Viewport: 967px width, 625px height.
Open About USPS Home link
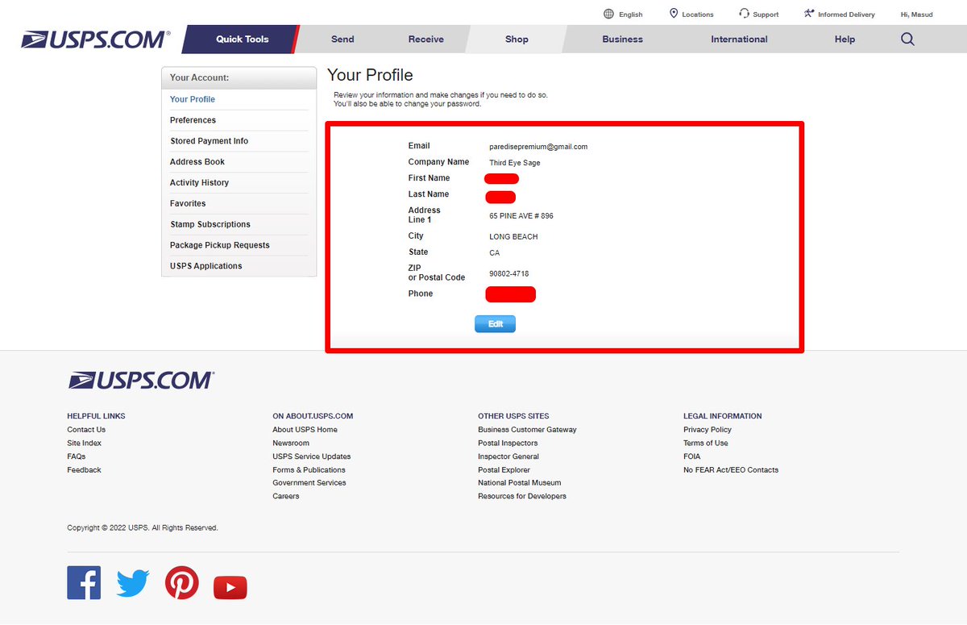[305, 430]
